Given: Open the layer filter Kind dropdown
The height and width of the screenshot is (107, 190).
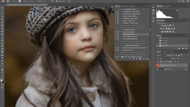Looking at the screenshot, I should tap(161, 55).
